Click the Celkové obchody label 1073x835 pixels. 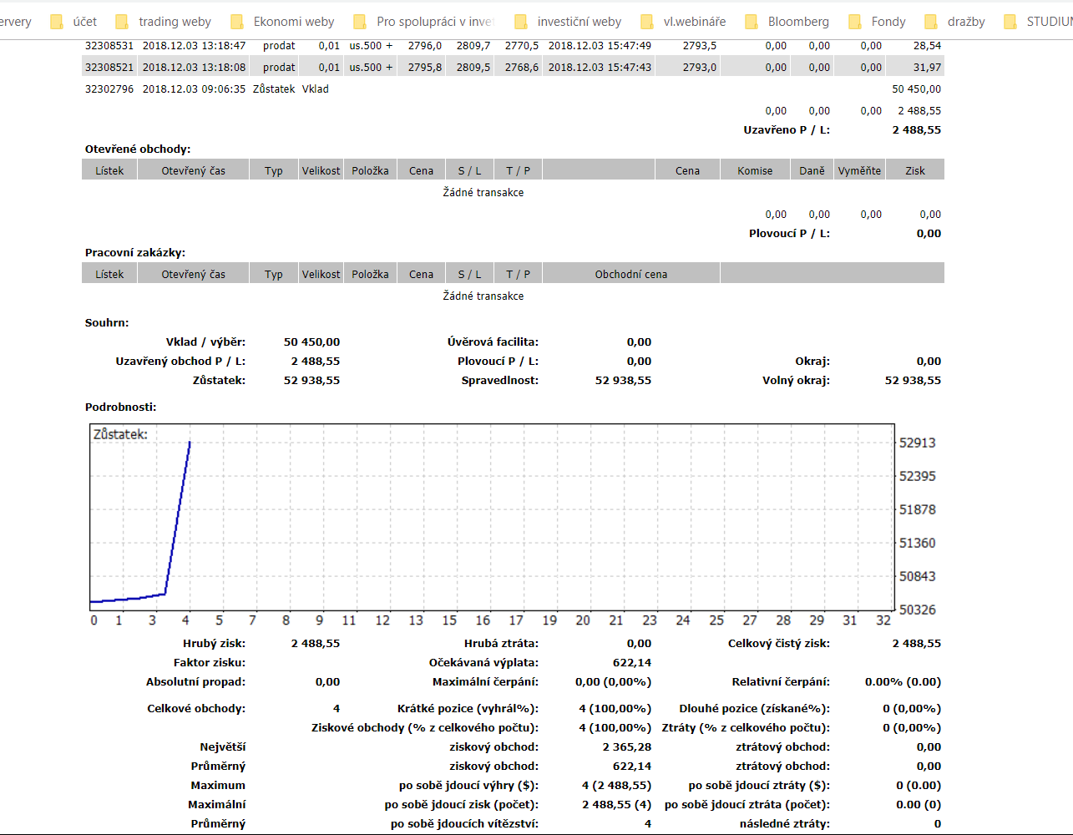(x=196, y=709)
